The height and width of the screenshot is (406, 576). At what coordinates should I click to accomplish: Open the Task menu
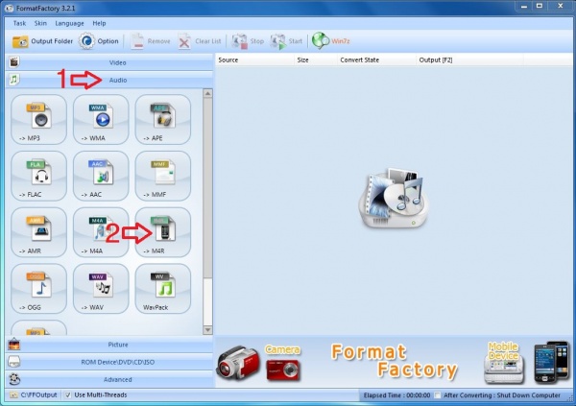(x=19, y=23)
